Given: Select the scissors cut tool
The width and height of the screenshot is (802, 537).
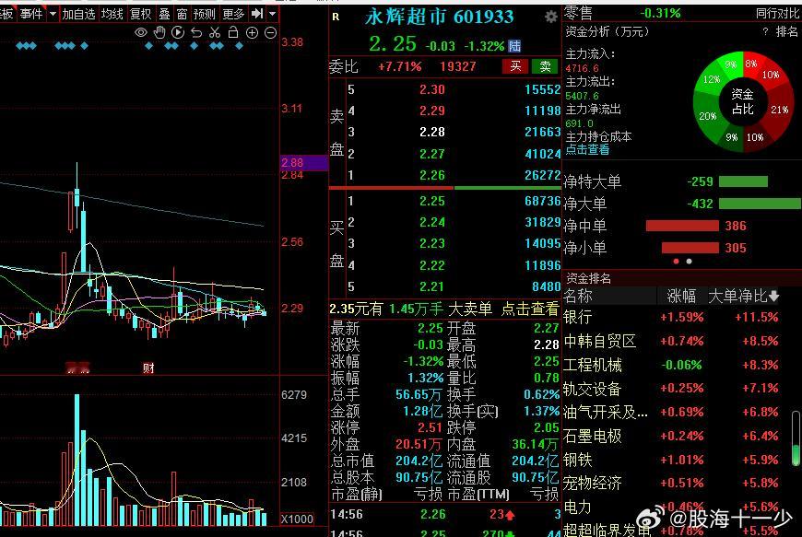Looking at the screenshot, I should click(215, 33).
